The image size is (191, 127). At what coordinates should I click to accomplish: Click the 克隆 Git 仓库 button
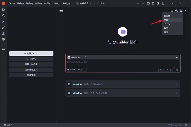pos(31,64)
